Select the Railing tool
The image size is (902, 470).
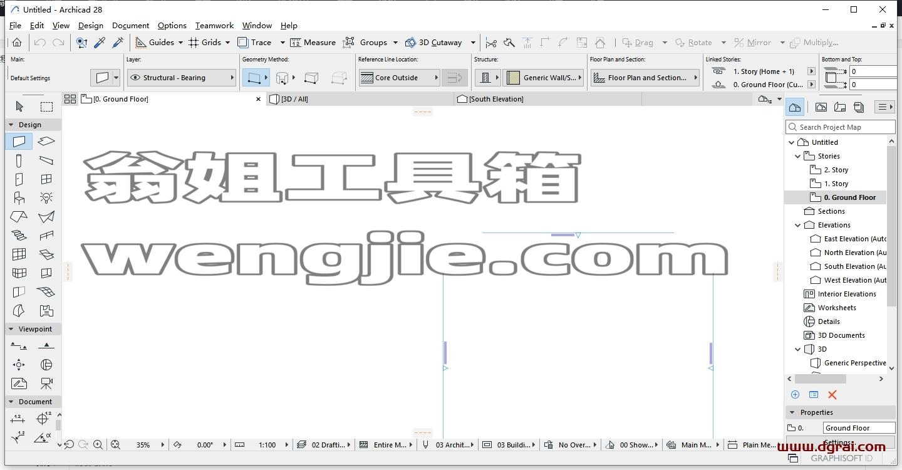(x=46, y=236)
